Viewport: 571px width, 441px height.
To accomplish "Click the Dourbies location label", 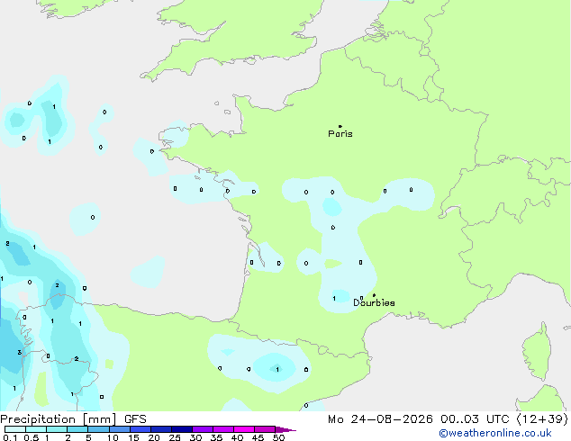I will (374, 302).
